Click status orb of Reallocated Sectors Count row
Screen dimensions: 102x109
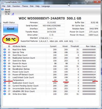(5, 58)
